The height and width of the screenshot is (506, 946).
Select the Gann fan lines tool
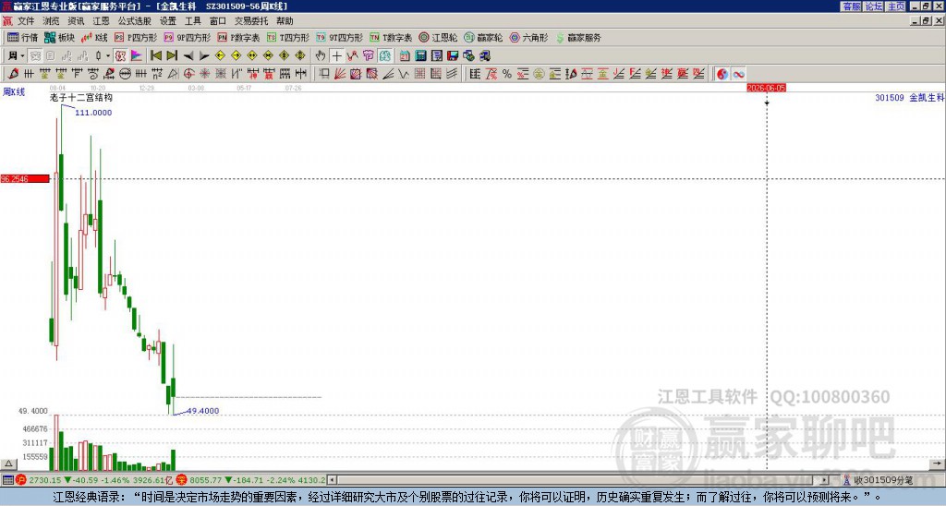coord(340,74)
